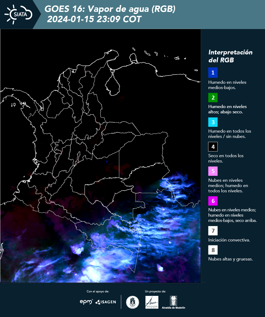The width and height of the screenshot is (265, 317).
Task: Click 'Iniciación convectiva.' label
Action: (229, 240)
